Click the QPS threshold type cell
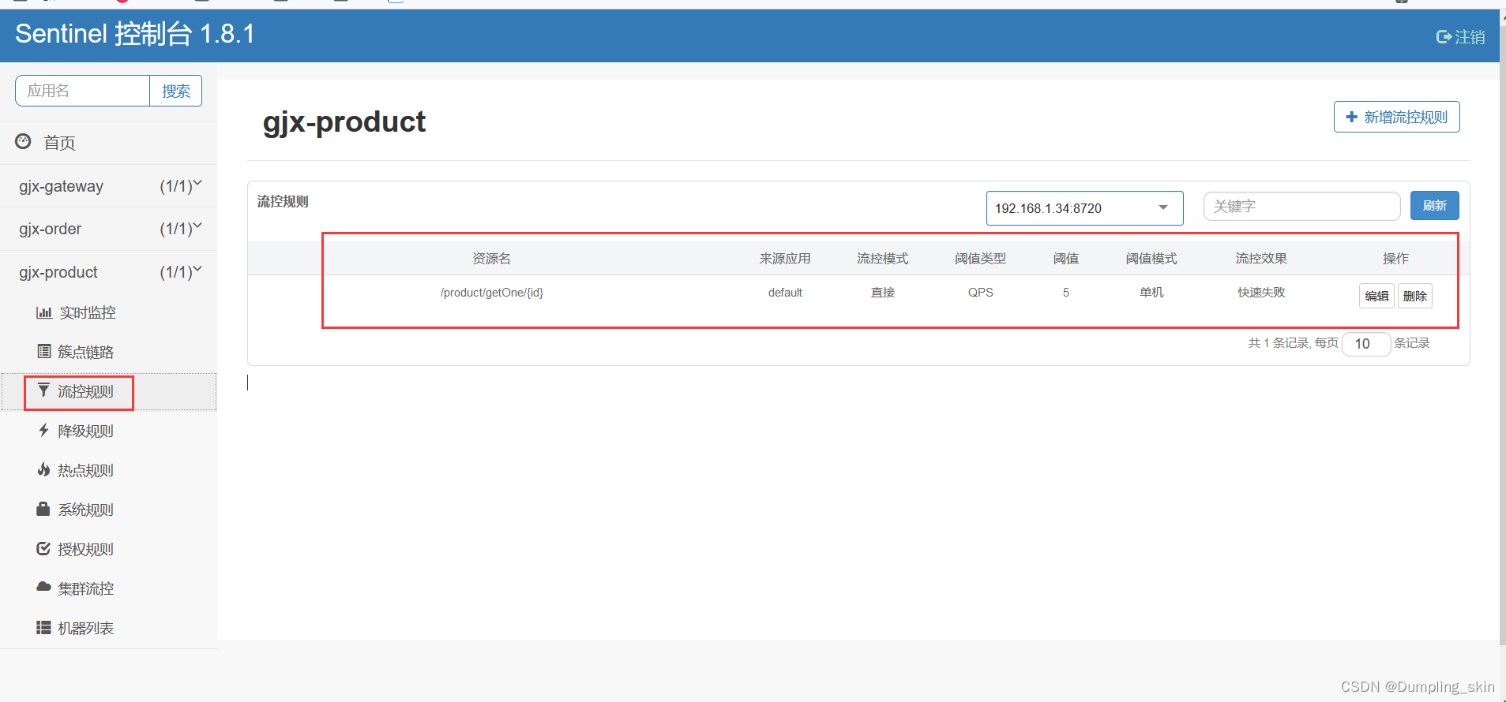 tap(981, 293)
